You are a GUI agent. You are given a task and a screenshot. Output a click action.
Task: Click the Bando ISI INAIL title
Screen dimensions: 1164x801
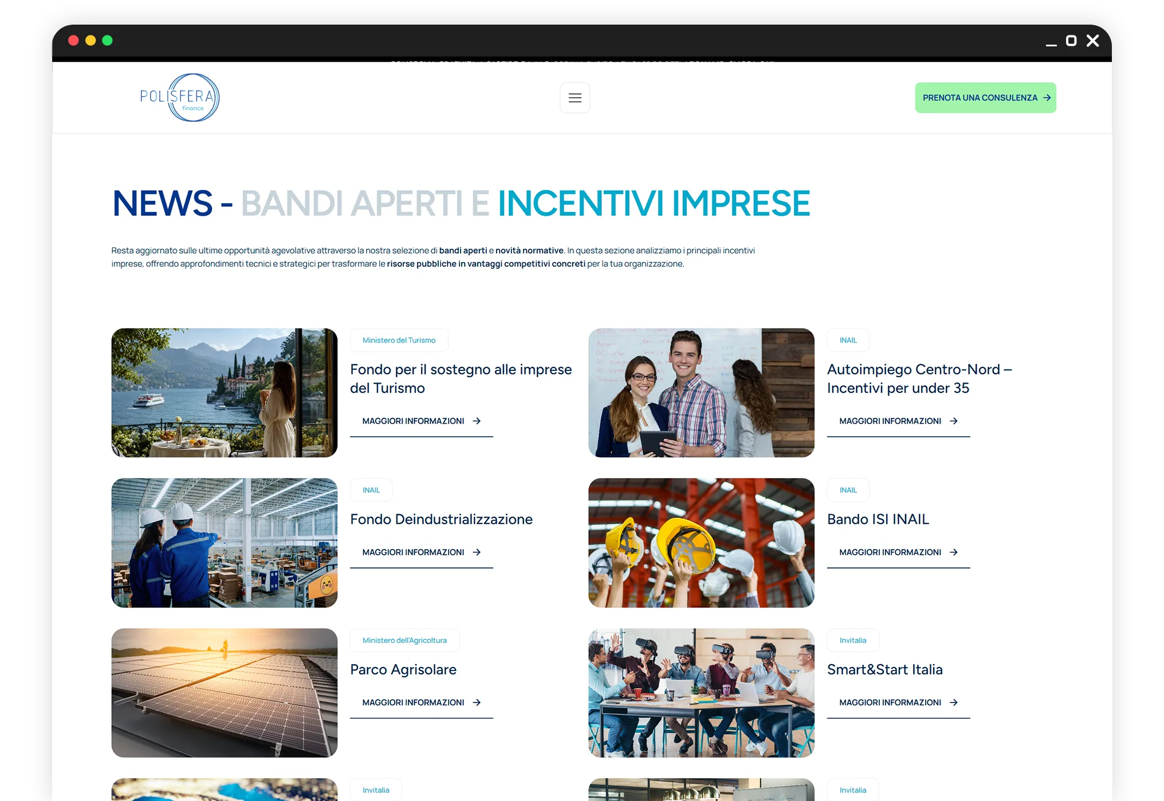878,519
